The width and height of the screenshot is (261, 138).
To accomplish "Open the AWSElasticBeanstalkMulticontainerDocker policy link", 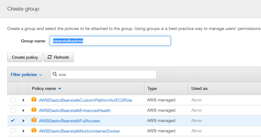I will coord(79,131).
